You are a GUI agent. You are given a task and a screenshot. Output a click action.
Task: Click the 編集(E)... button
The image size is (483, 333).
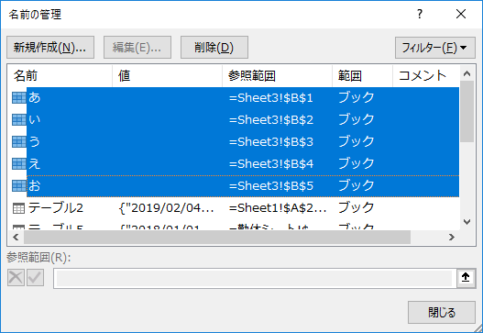coord(137,48)
